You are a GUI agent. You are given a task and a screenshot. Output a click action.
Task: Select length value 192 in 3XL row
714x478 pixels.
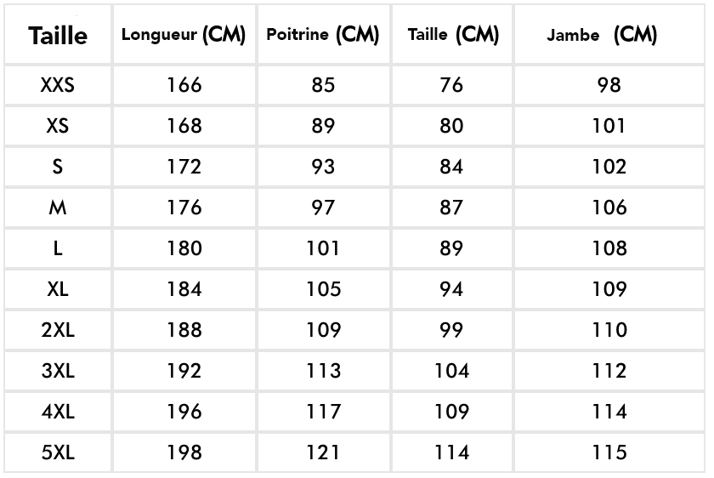184,371
